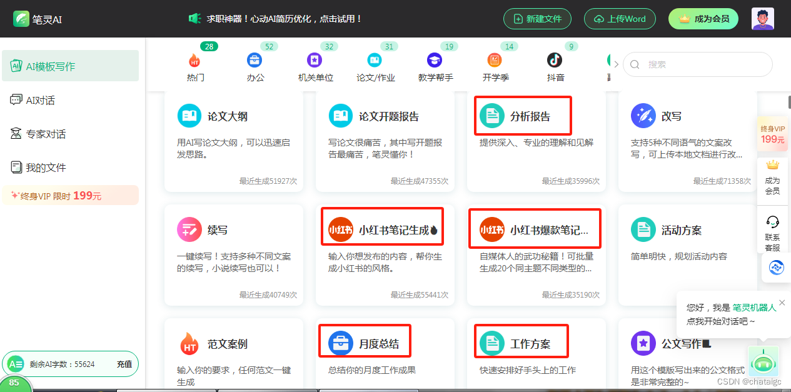
Task: Select the 抖音 TikTok category icon
Action: coord(555,60)
